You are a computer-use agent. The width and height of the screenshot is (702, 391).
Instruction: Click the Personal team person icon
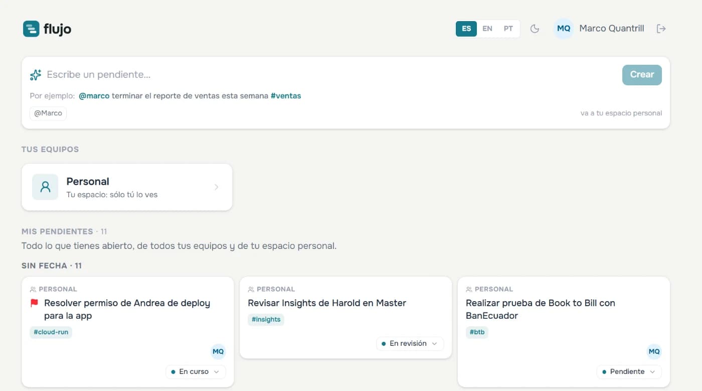45,187
